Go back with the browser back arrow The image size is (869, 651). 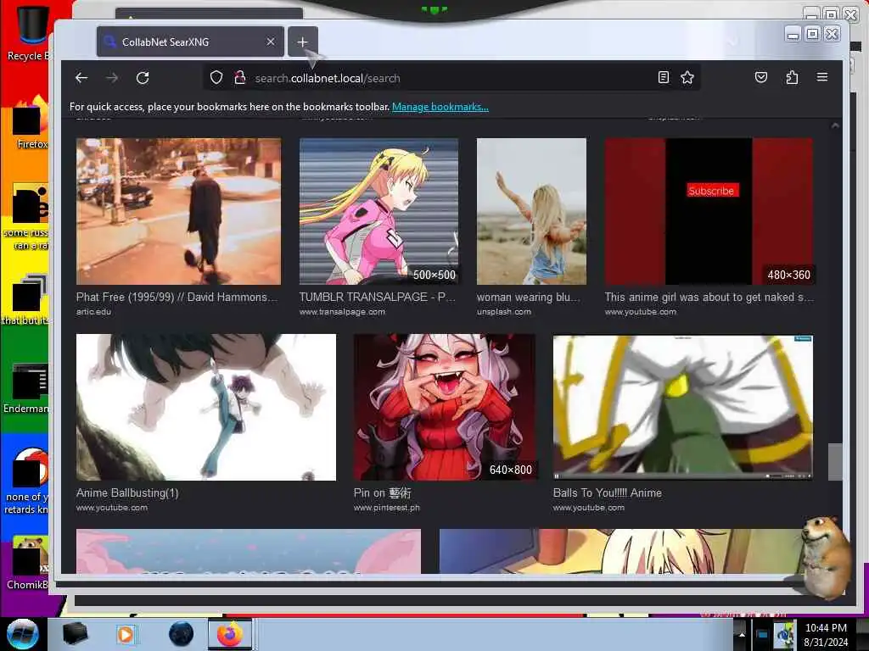[x=81, y=78]
